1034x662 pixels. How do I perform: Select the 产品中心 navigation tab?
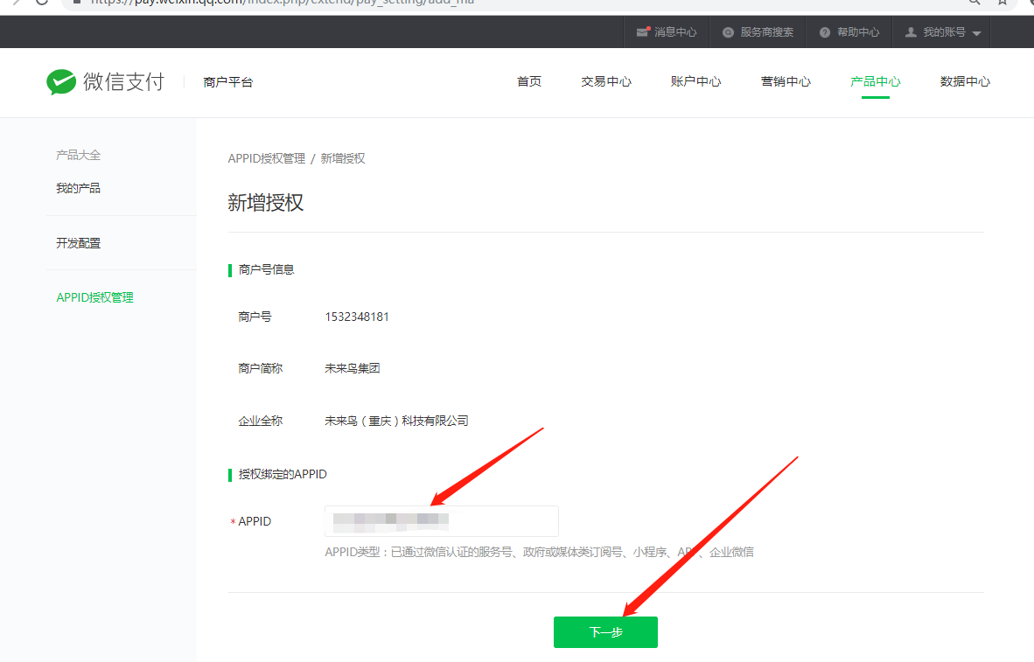tap(875, 81)
